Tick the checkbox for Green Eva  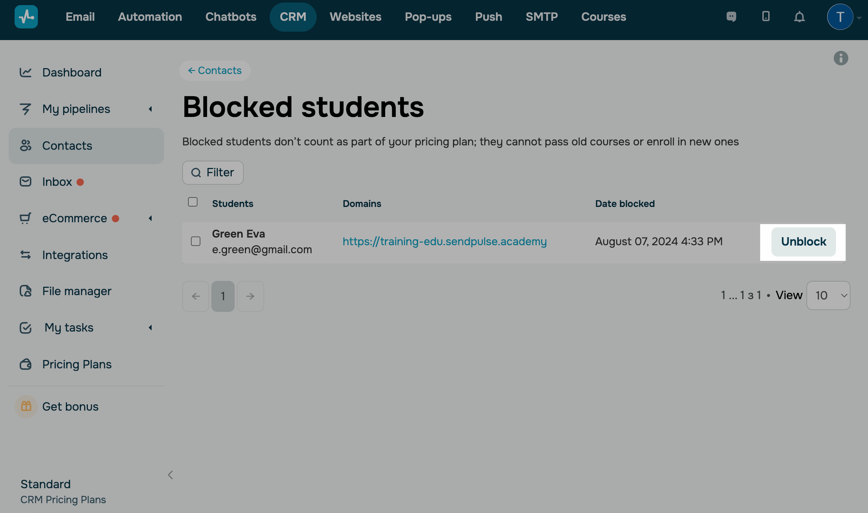point(196,241)
